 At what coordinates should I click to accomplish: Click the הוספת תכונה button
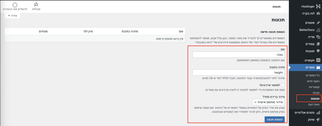pos(275,119)
